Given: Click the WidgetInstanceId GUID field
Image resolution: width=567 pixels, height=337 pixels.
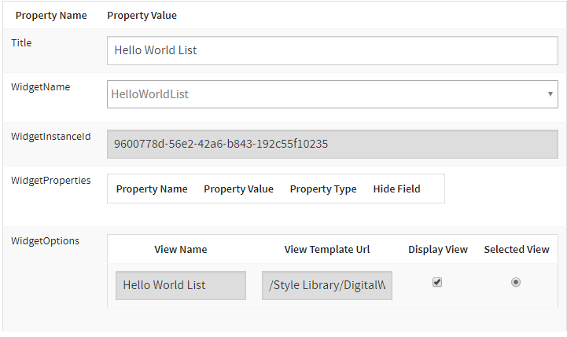Looking at the screenshot, I should pos(332,144).
